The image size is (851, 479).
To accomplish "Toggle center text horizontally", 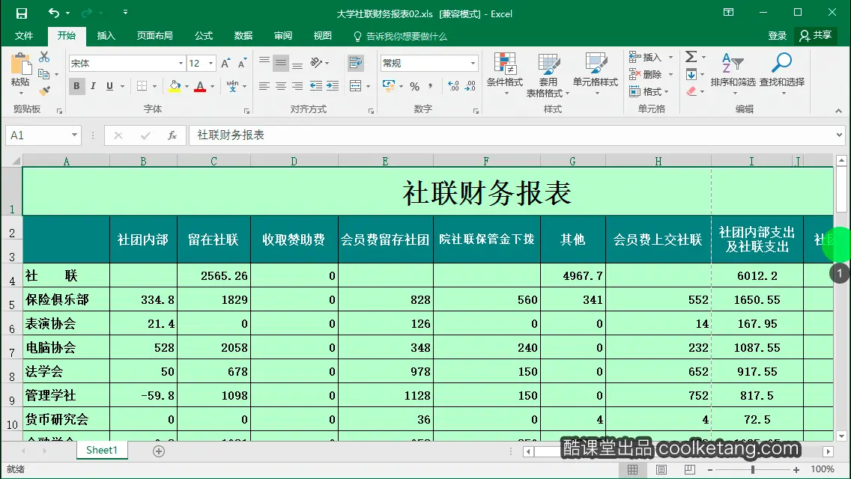I will (x=281, y=86).
